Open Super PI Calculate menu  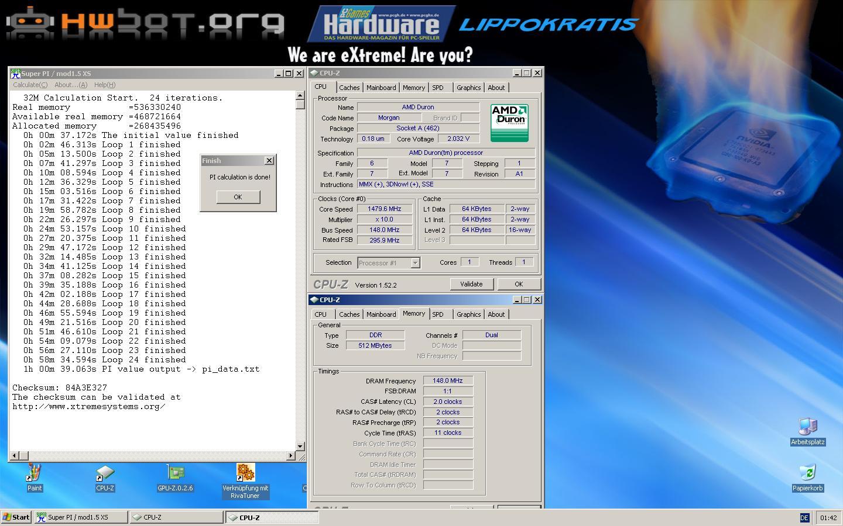point(30,85)
